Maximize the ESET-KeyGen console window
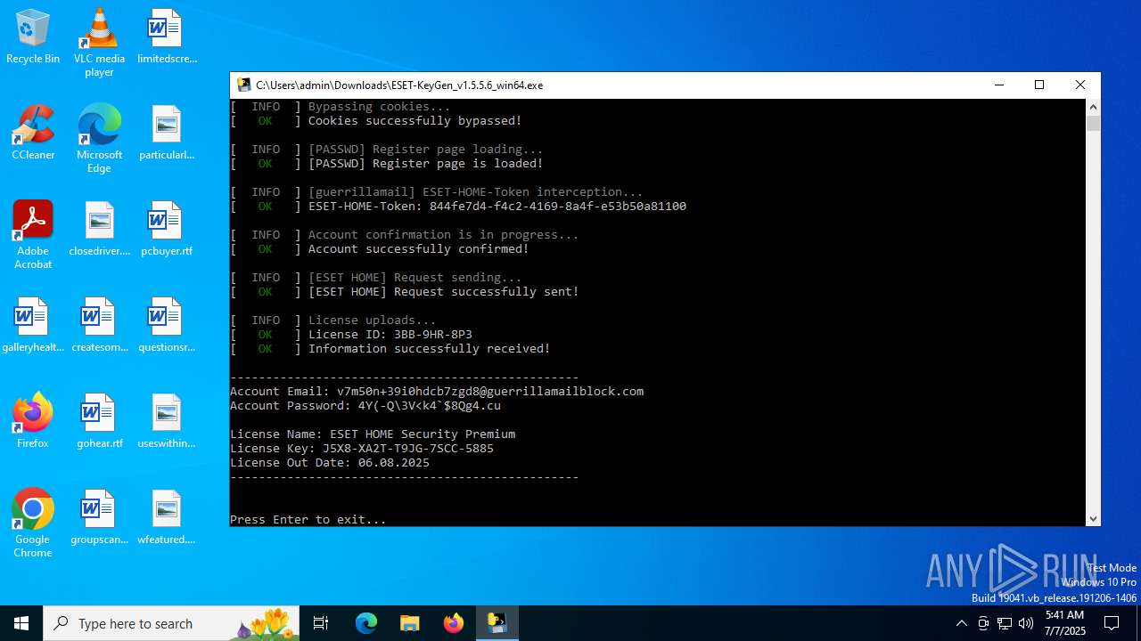This screenshot has width=1141, height=641. pyautogui.click(x=1039, y=85)
